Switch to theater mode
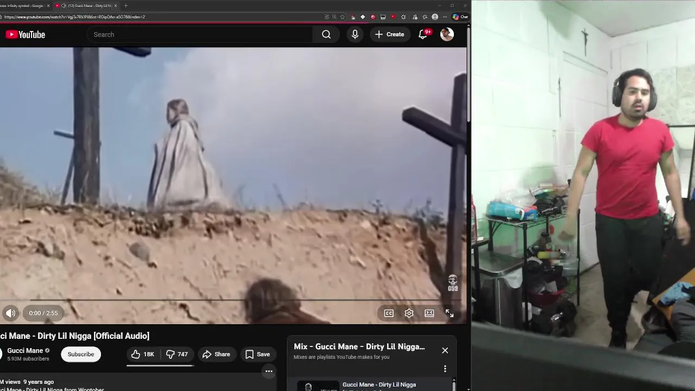 coord(429,313)
